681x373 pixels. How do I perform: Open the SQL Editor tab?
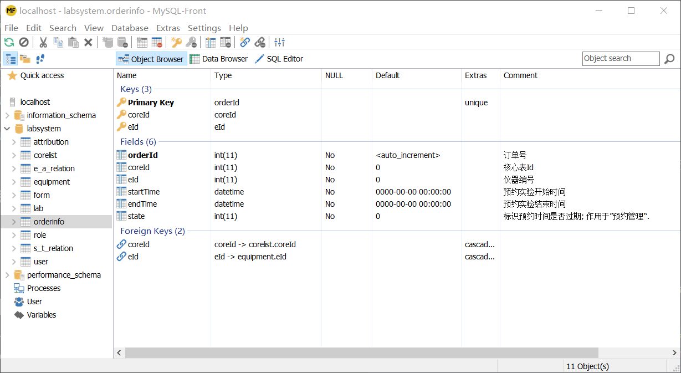click(281, 58)
